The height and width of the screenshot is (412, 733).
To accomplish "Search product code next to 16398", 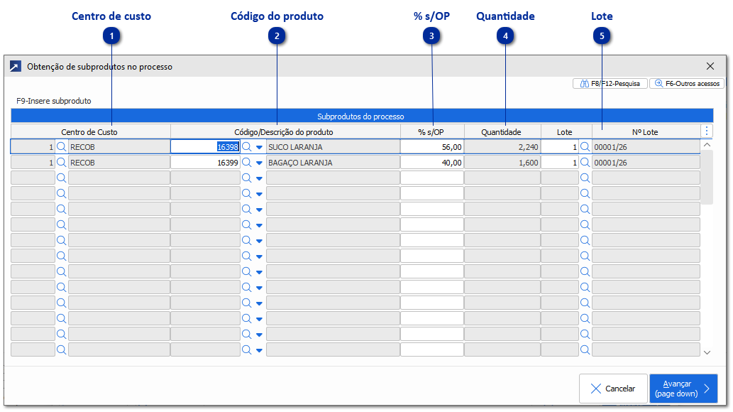I will pos(246,147).
